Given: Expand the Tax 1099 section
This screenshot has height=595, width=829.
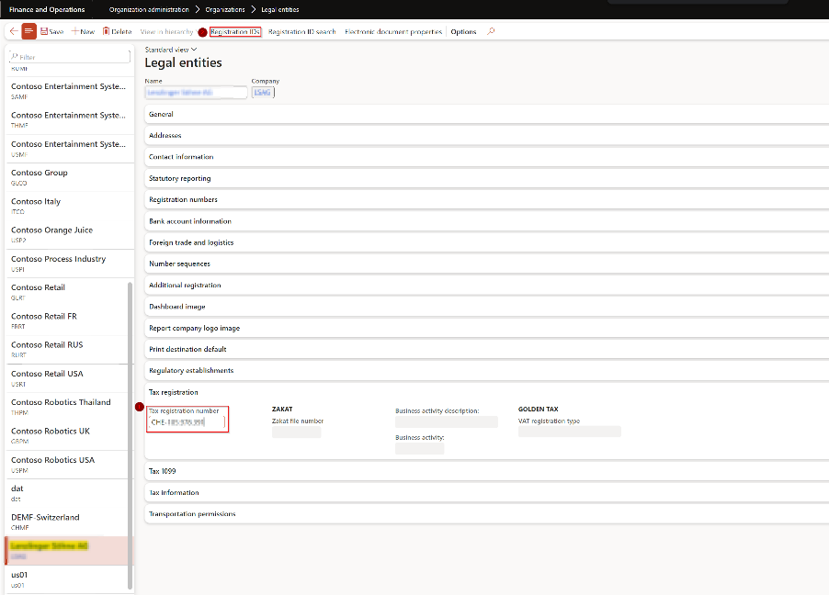Looking at the screenshot, I should (486, 471).
